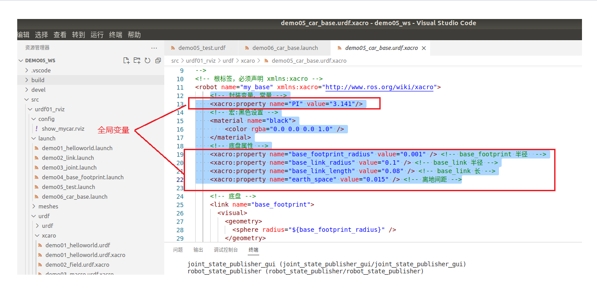The image size is (597, 306).
Task: Collapse the src folder
Action: [x=26, y=99]
